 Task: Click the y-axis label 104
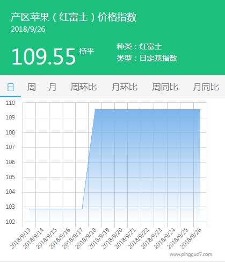[10, 192]
